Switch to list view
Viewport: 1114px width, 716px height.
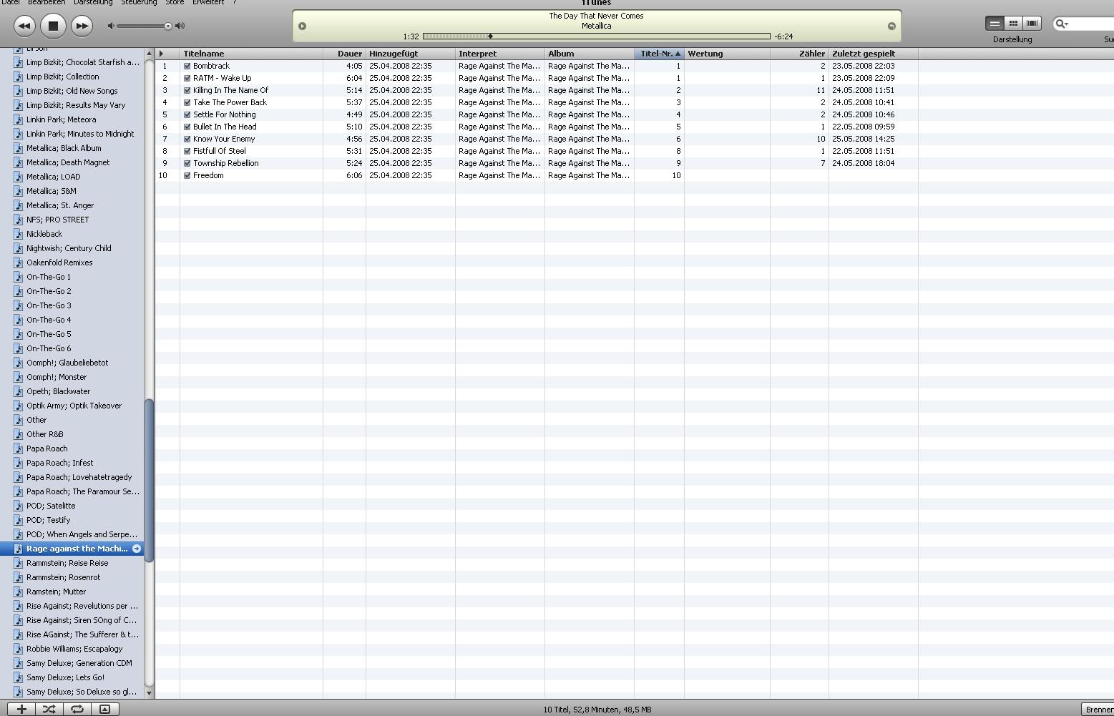point(995,24)
